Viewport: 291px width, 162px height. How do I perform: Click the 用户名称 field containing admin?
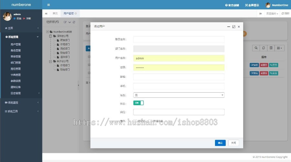pos(179,58)
